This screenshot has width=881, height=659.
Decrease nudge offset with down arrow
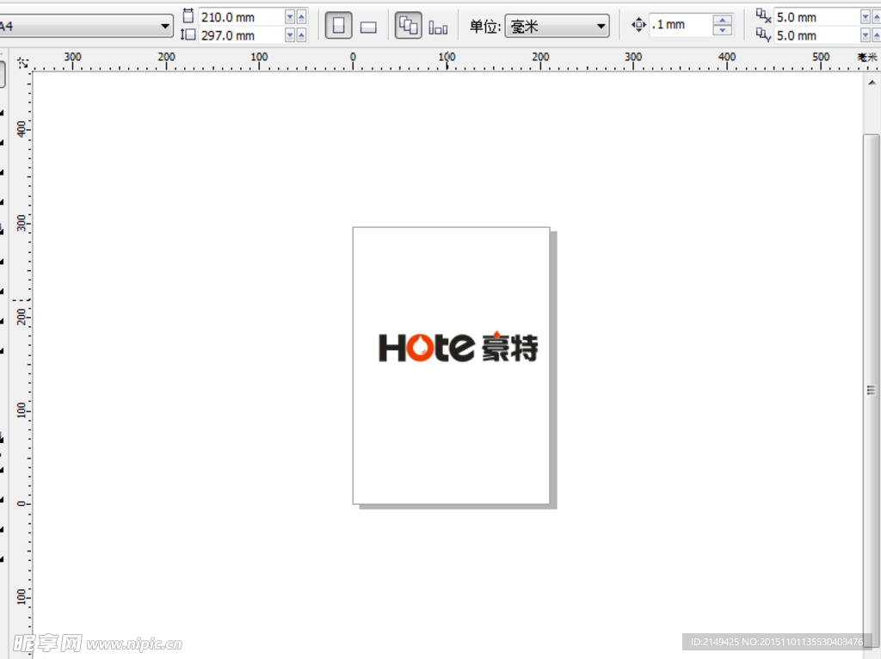[x=723, y=30]
